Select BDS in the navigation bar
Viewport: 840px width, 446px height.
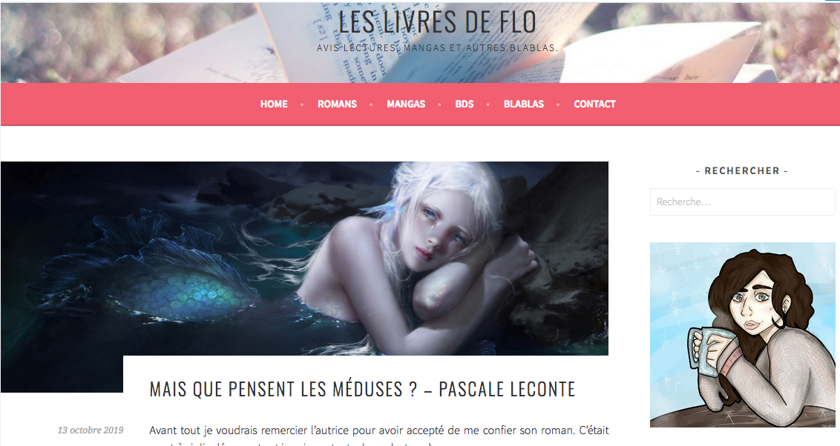[x=465, y=104]
